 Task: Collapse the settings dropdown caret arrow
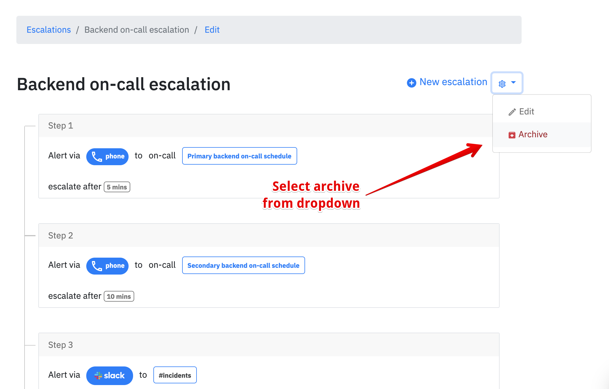(513, 83)
